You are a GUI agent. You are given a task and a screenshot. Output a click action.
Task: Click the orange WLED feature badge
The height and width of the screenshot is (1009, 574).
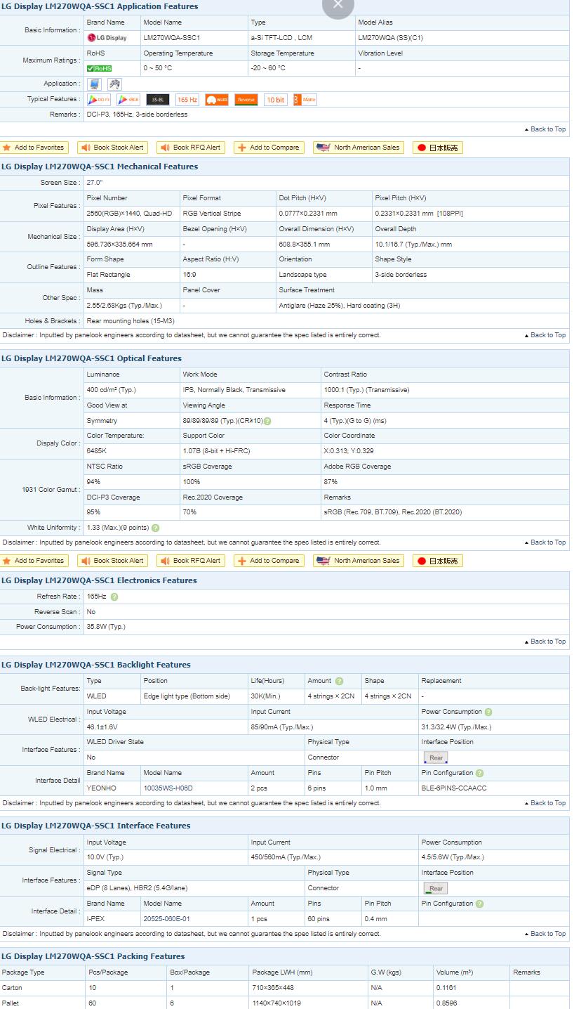pos(217,100)
